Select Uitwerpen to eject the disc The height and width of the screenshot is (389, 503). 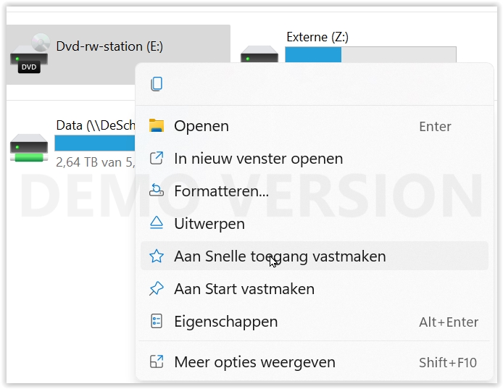[x=209, y=224]
